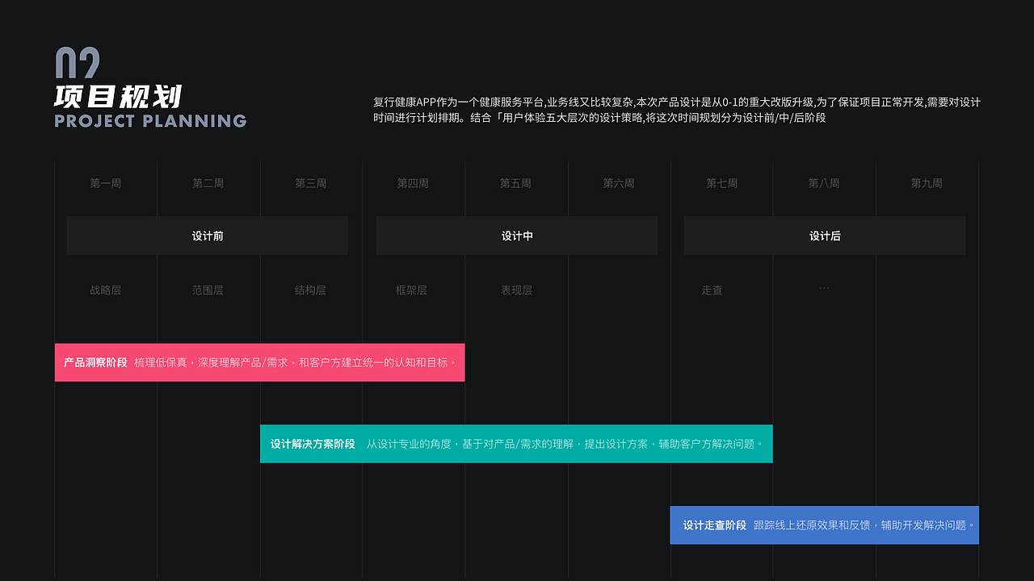Click the "结构层" layer label
The image size is (1034, 581).
click(x=311, y=290)
